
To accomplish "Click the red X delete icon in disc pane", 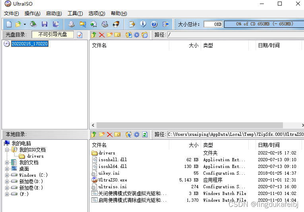I will click(102, 35).
